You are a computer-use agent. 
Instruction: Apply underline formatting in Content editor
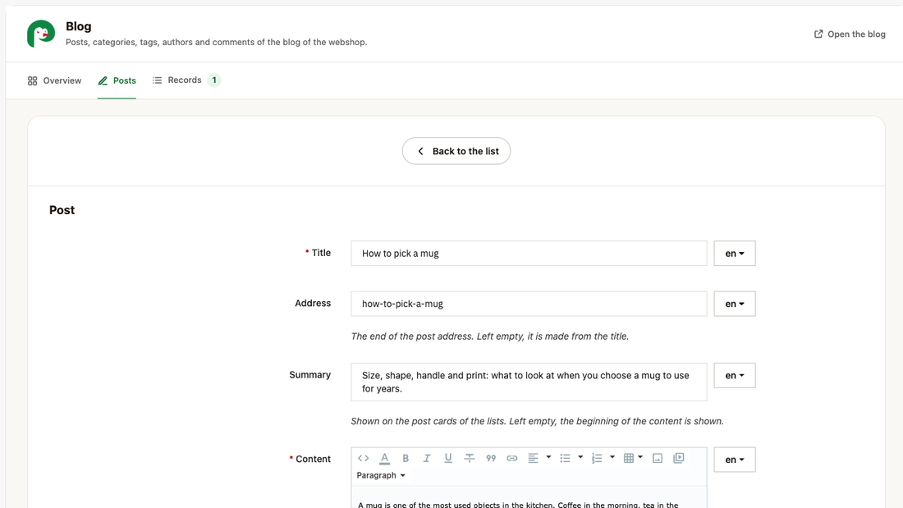tap(448, 458)
